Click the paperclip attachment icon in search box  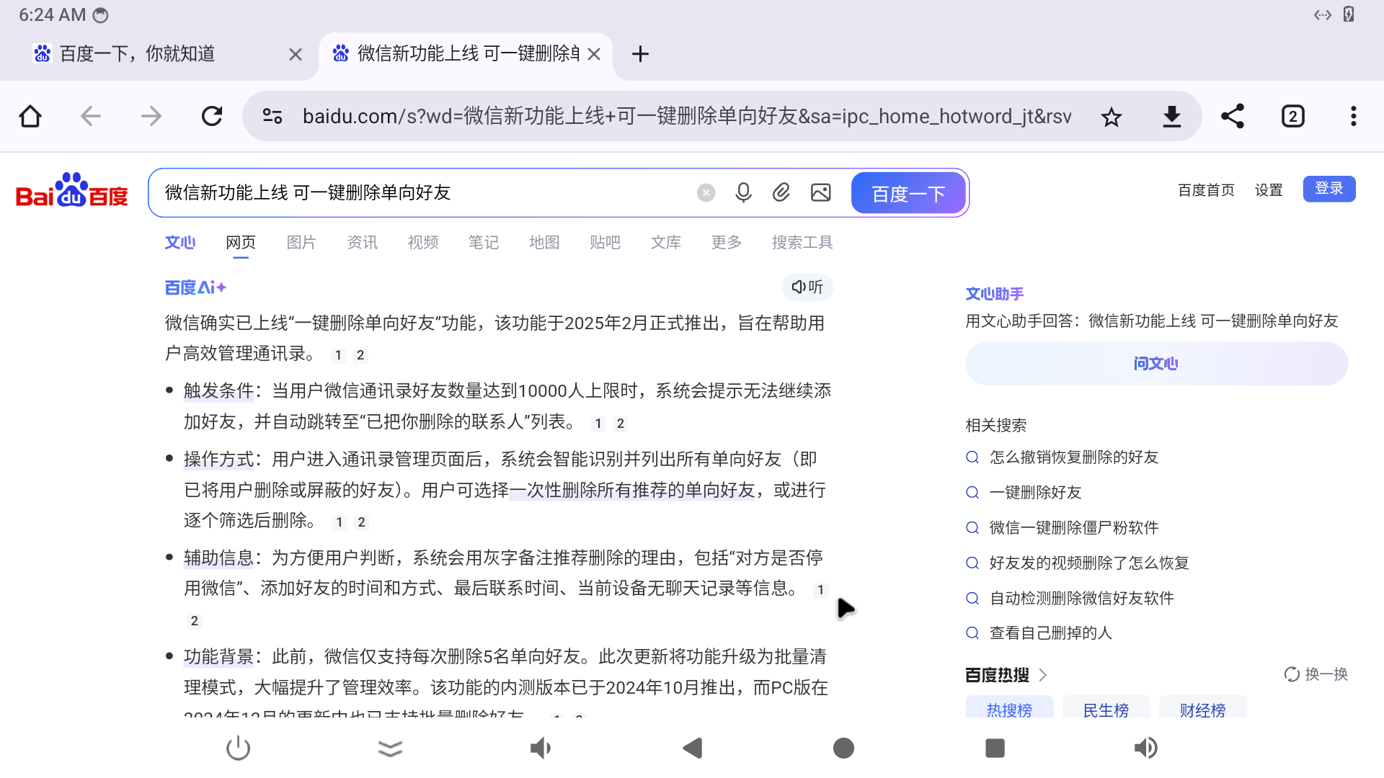coord(781,192)
